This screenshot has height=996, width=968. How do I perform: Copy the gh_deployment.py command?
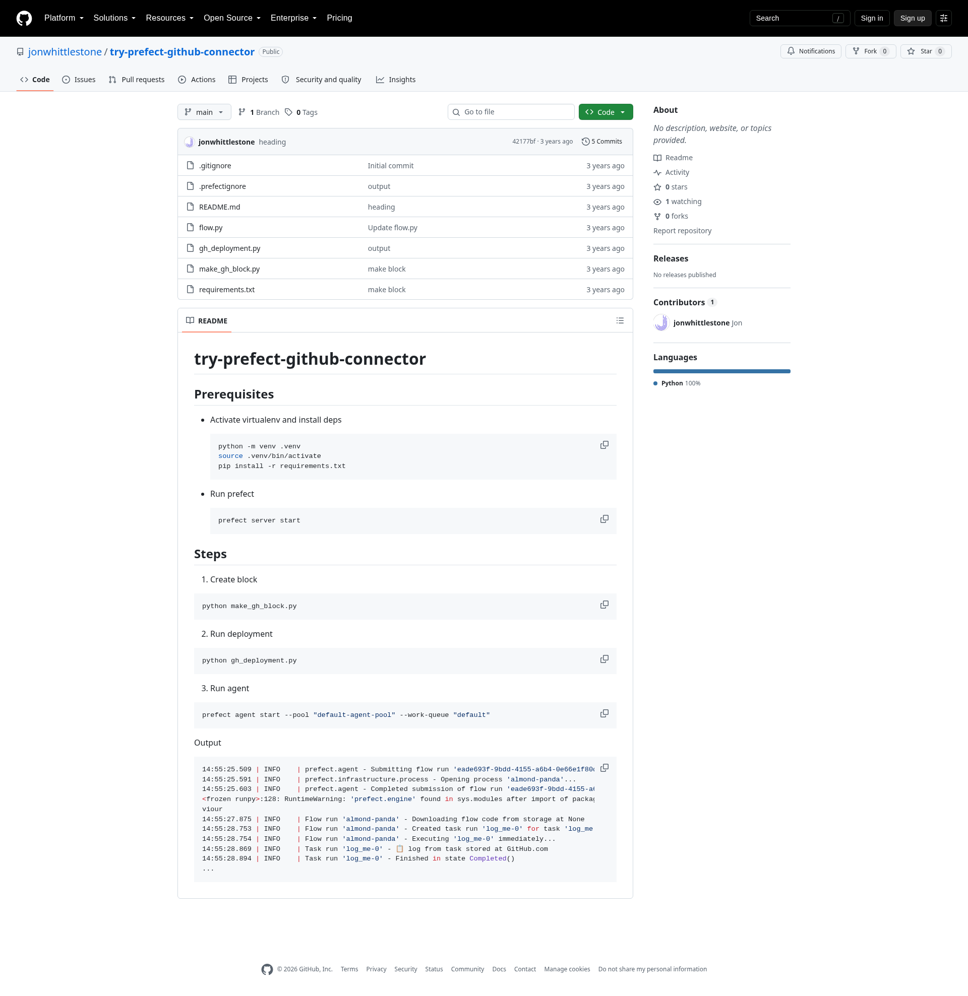[604, 658]
